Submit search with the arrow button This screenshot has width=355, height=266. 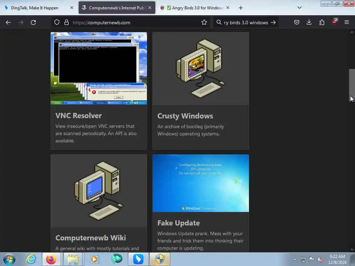pos(273,23)
